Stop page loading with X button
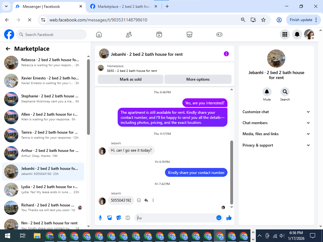Screen dimensions: 323x242 (x=29, y=20)
